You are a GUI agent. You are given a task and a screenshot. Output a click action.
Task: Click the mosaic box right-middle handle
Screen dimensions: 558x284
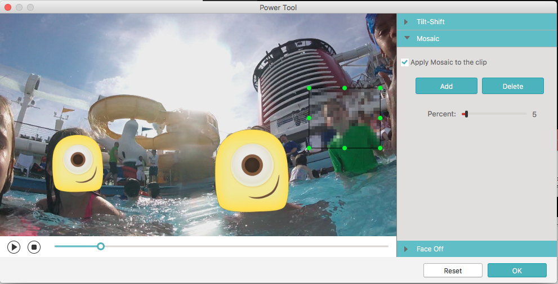[380, 118]
